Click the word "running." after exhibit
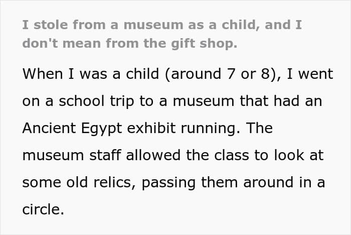The image size is (351, 235). point(210,129)
